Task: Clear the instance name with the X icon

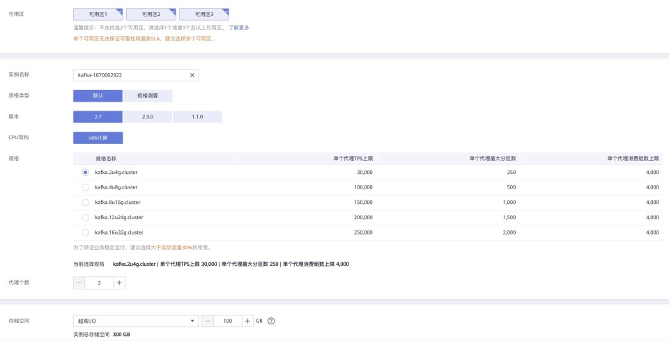Action: (192, 74)
